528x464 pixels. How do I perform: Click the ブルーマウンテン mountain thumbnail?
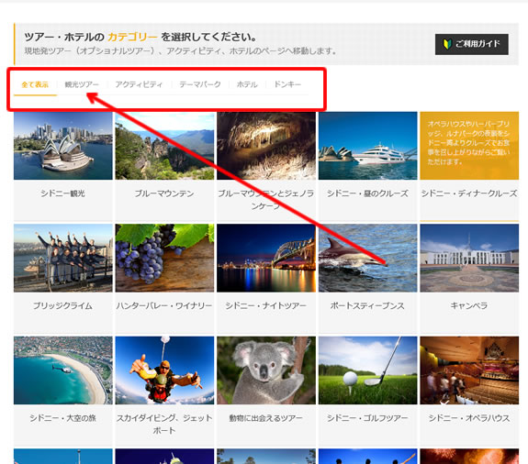tap(164, 146)
